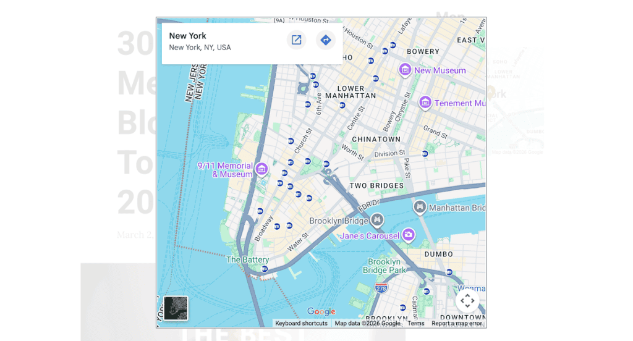Screen dimensions: 633x341
Task: Click the LOWER MANHATTAN label
Action: click(x=351, y=92)
